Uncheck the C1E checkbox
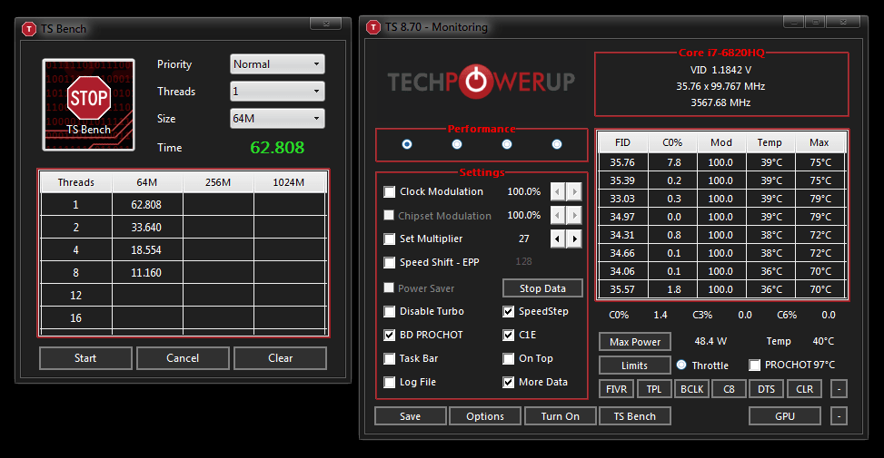884x458 pixels. 509,335
